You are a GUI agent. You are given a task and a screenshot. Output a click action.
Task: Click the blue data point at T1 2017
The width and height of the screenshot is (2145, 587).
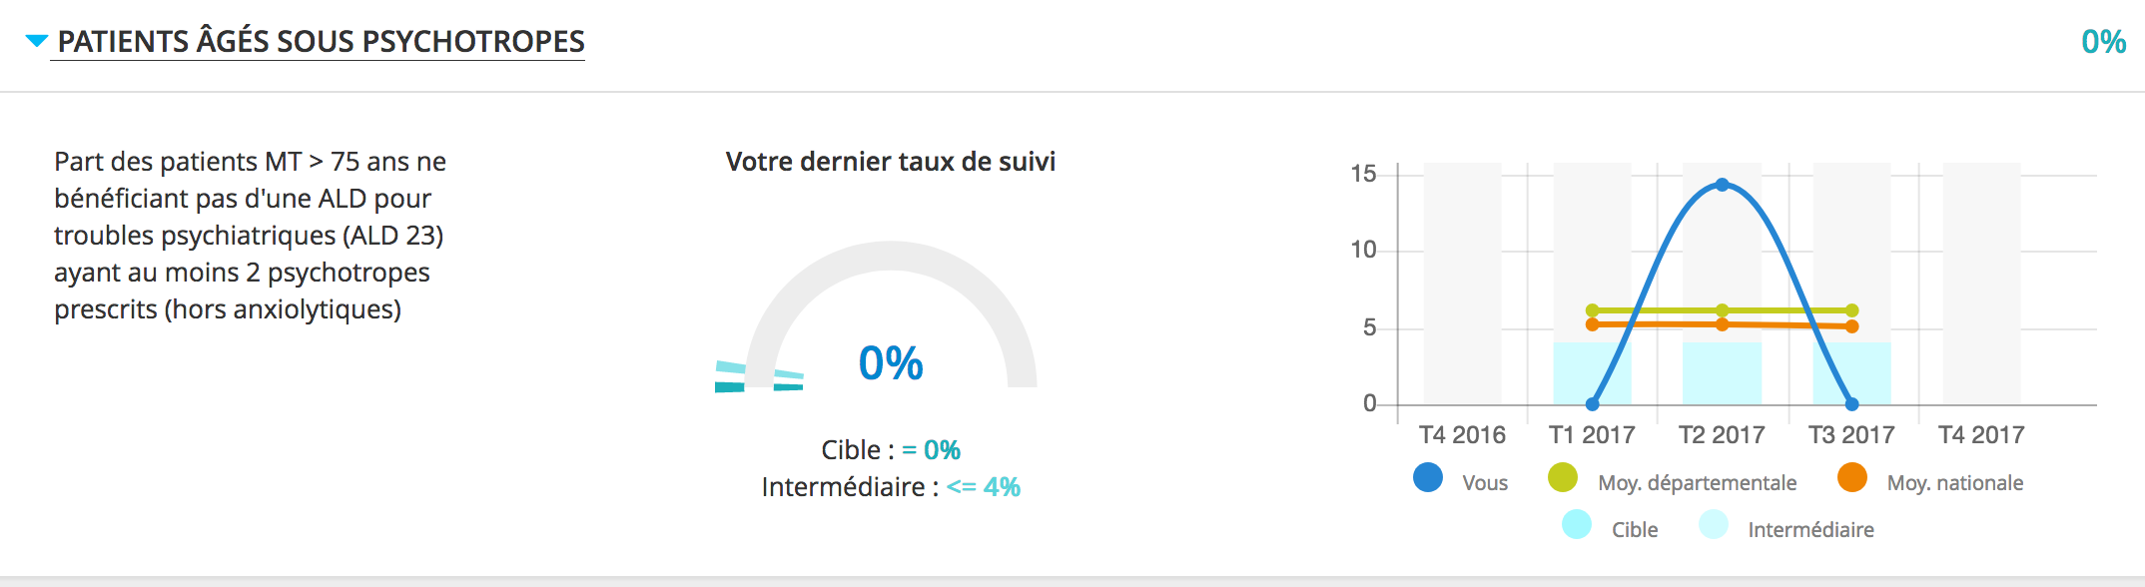pyautogui.click(x=1593, y=404)
